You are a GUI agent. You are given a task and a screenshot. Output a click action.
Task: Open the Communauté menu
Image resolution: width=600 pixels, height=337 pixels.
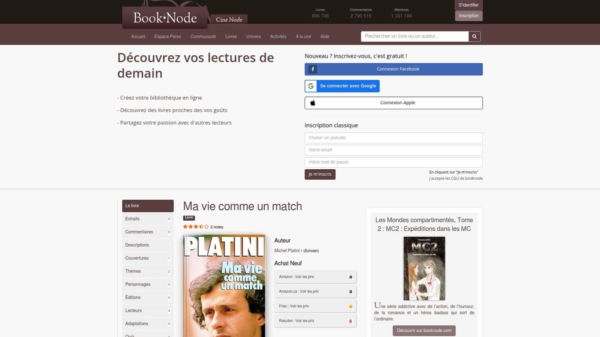(203, 36)
